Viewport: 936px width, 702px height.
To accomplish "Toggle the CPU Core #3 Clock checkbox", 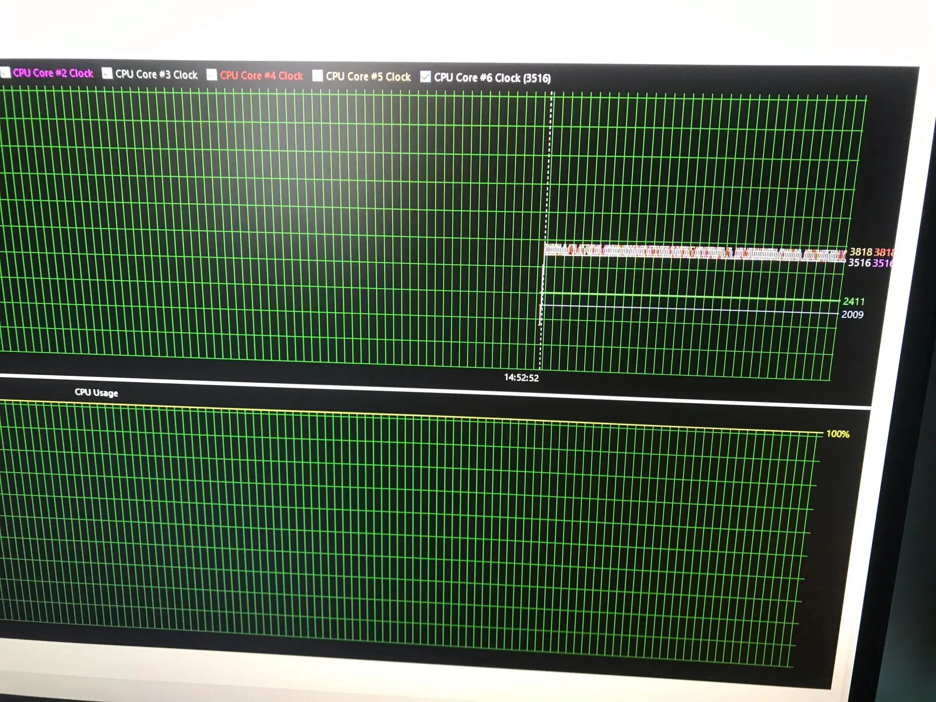I will click(x=107, y=73).
